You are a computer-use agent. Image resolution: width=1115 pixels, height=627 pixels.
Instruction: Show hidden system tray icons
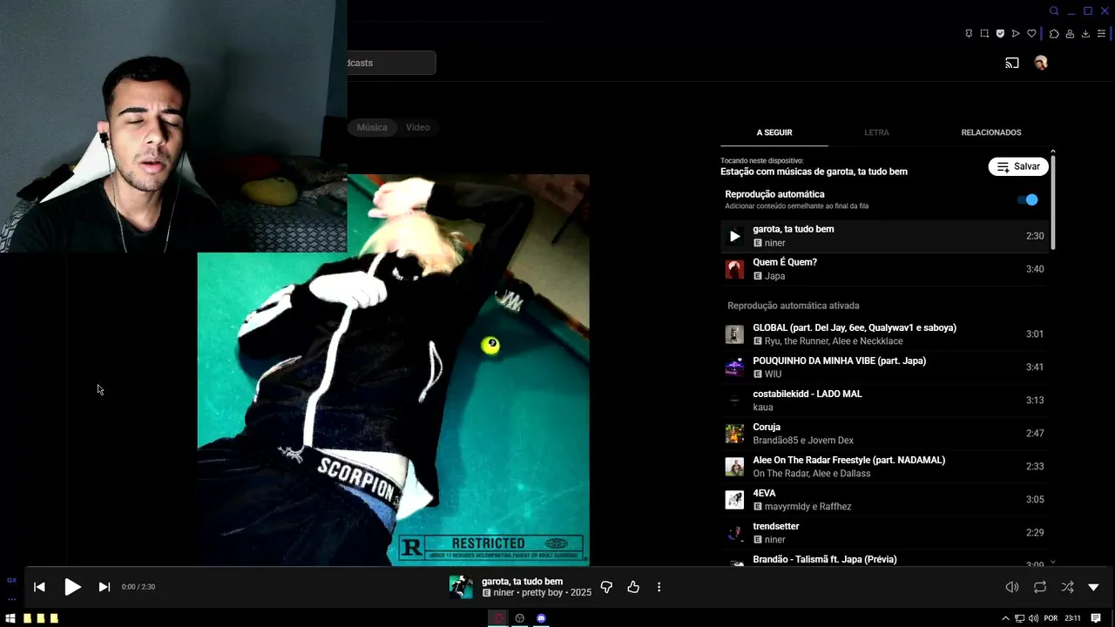1006,618
